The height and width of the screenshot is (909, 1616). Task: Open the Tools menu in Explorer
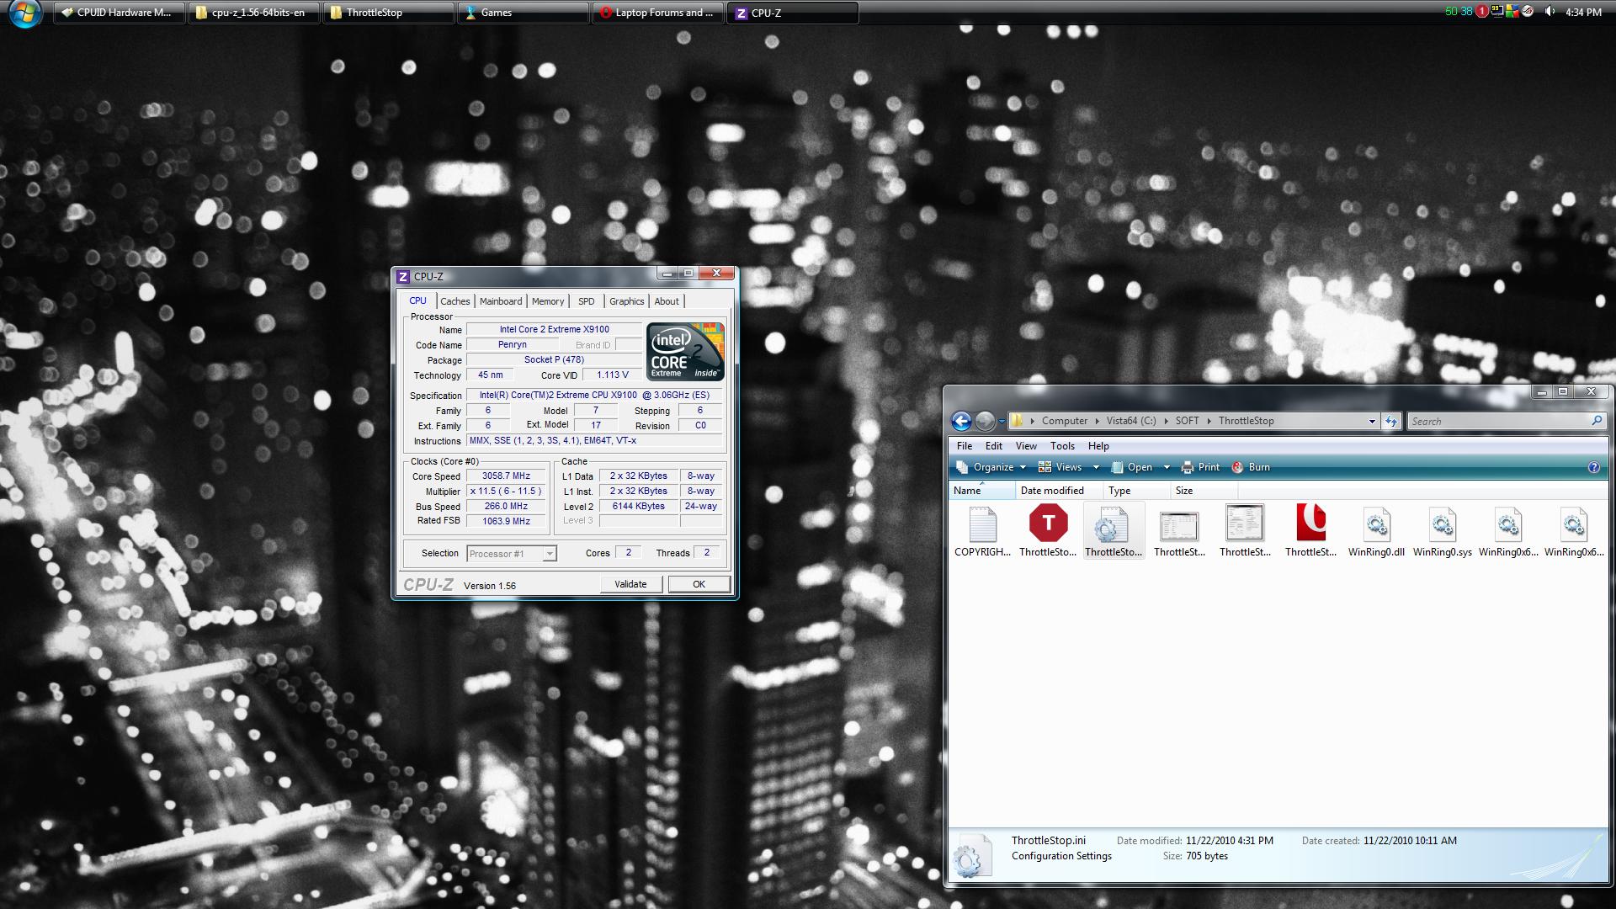[x=1062, y=446]
